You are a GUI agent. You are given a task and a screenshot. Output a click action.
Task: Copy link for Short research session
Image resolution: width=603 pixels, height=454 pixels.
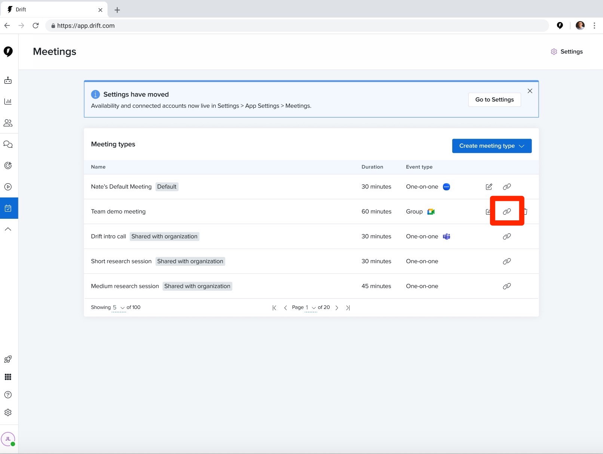pyautogui.click(x=507, y=261)
